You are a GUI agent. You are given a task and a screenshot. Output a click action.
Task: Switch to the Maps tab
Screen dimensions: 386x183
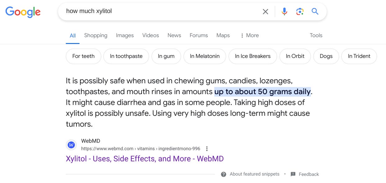coord(223,35)
